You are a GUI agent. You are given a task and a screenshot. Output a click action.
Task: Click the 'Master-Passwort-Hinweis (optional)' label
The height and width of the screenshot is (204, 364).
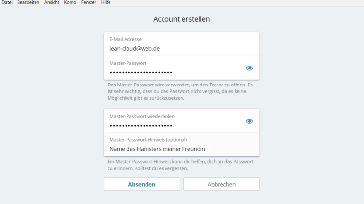tap(148, 140)
